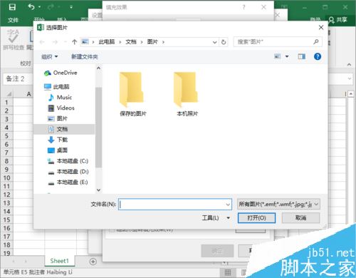Select the 保存的图片 folder

[x=132, y=94]
